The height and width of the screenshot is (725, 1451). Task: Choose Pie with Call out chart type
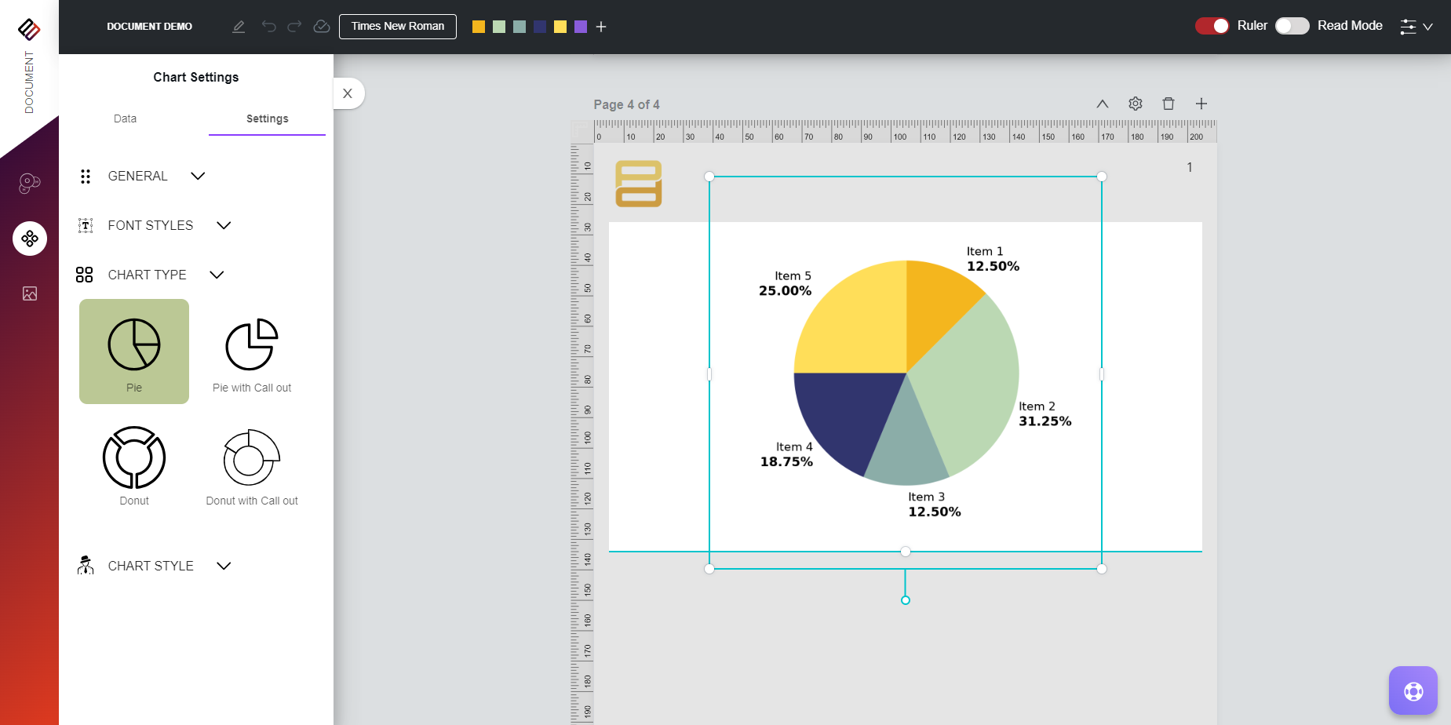coord(252,353)
